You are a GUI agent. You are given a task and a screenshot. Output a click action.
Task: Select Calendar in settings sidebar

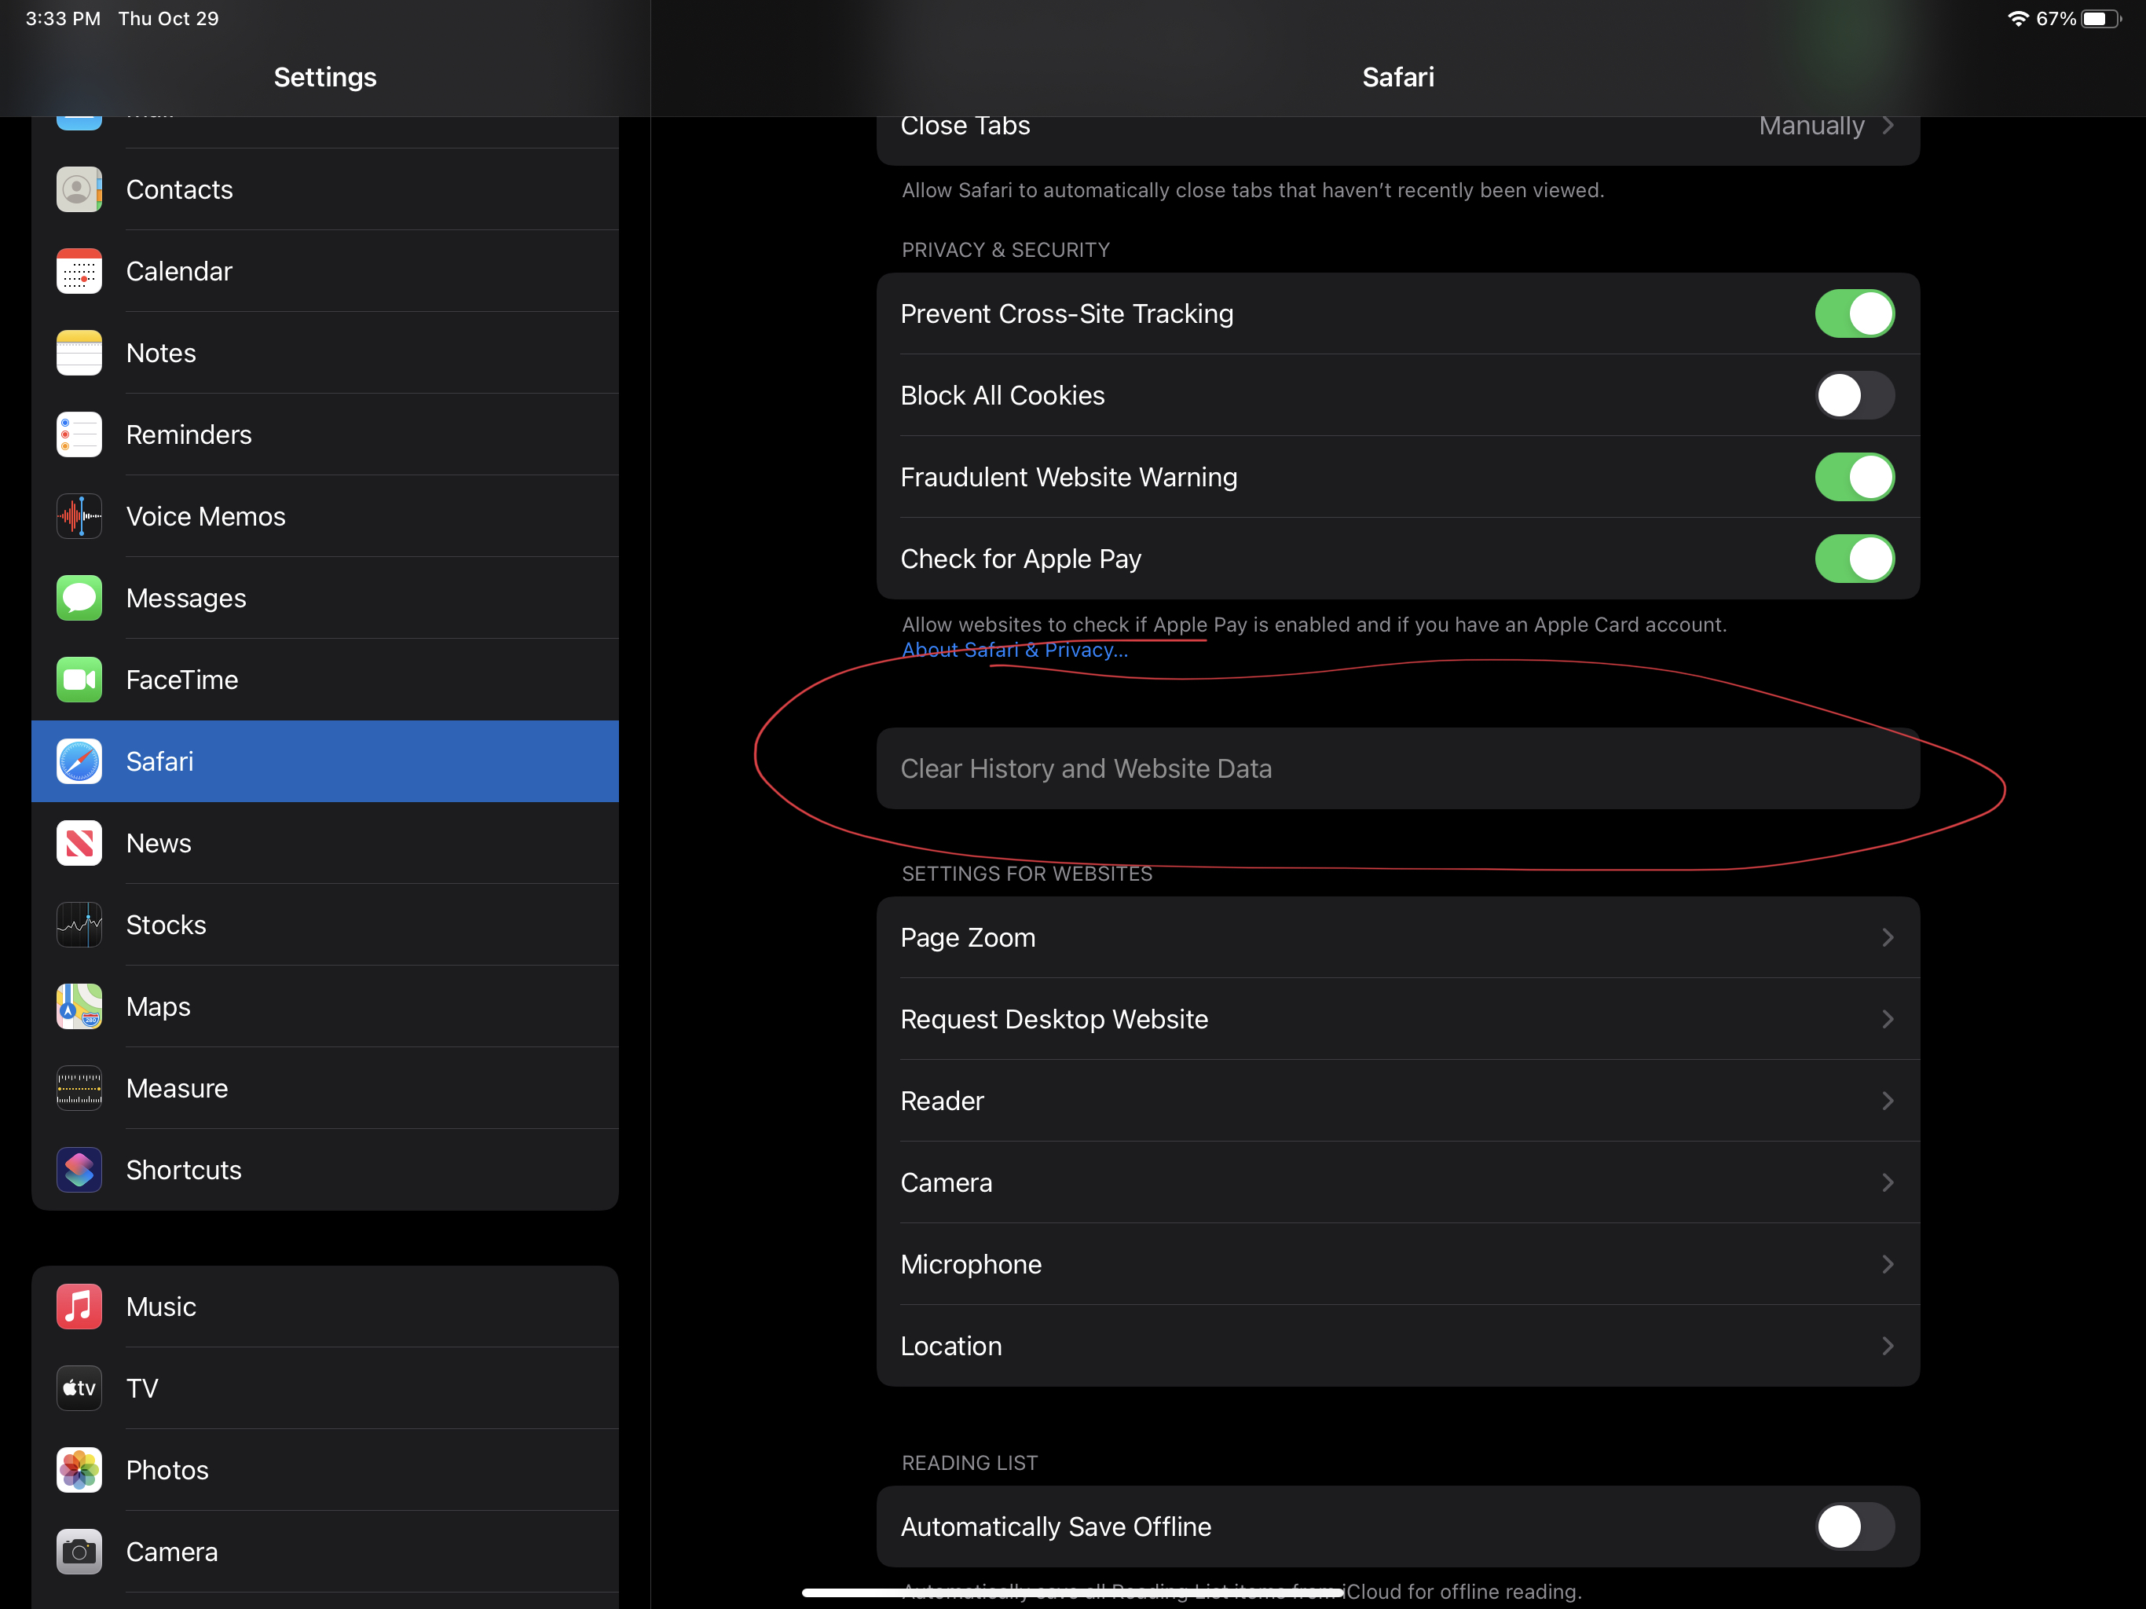pyautogui.click(x=325, y=271)
